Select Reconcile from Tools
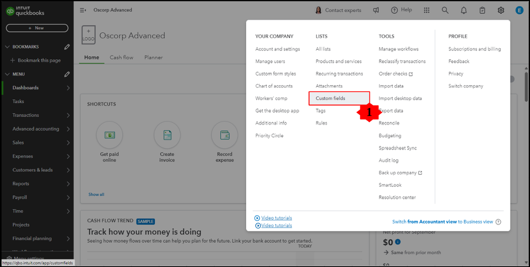This screenshot has width=530, height=267. tap(389, 123)
